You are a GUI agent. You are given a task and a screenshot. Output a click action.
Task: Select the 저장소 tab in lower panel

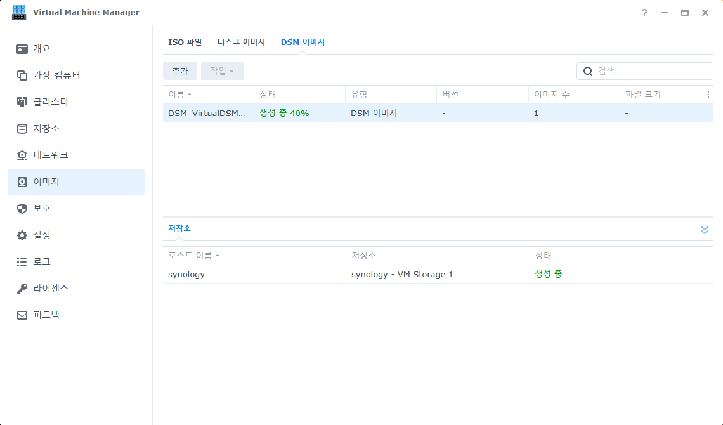(179, 228)
